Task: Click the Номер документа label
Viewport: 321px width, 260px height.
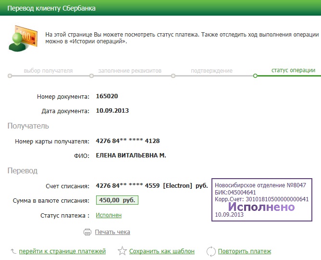Action: (x=63, y=97)
